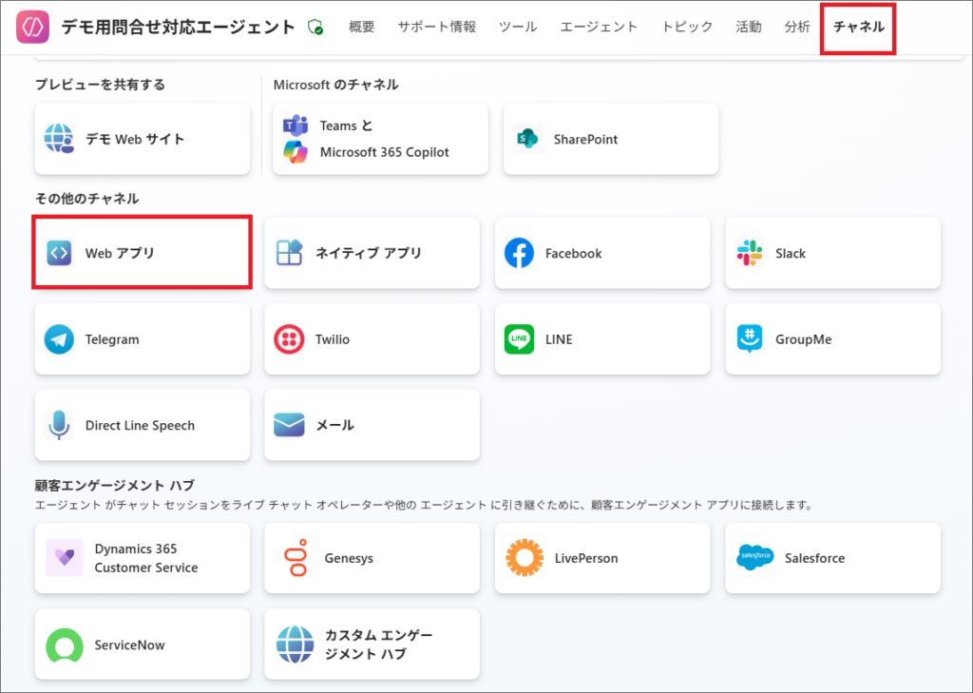This screenshot has height=693, width=973.
Task: Click the Twilio red circle icon
Action: [289, 339]
